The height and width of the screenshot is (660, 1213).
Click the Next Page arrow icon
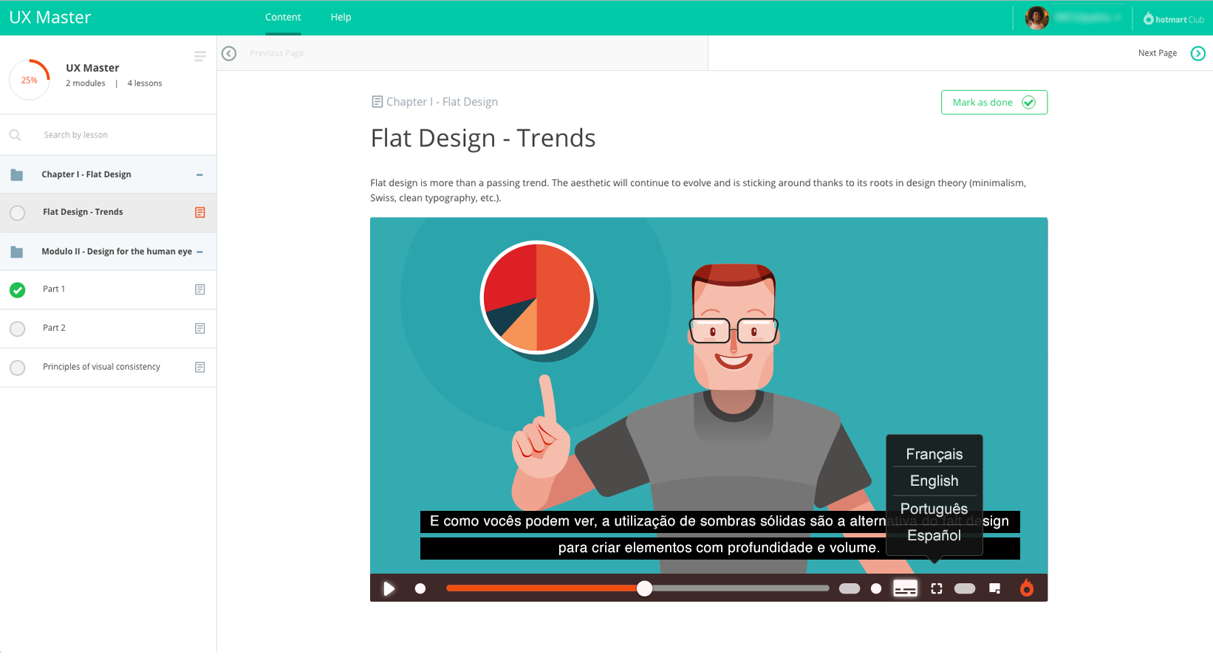point(1198,53)
